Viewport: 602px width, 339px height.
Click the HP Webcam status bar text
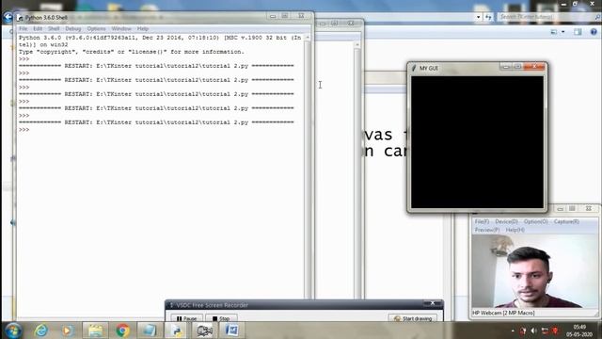(x=503, y=313)
